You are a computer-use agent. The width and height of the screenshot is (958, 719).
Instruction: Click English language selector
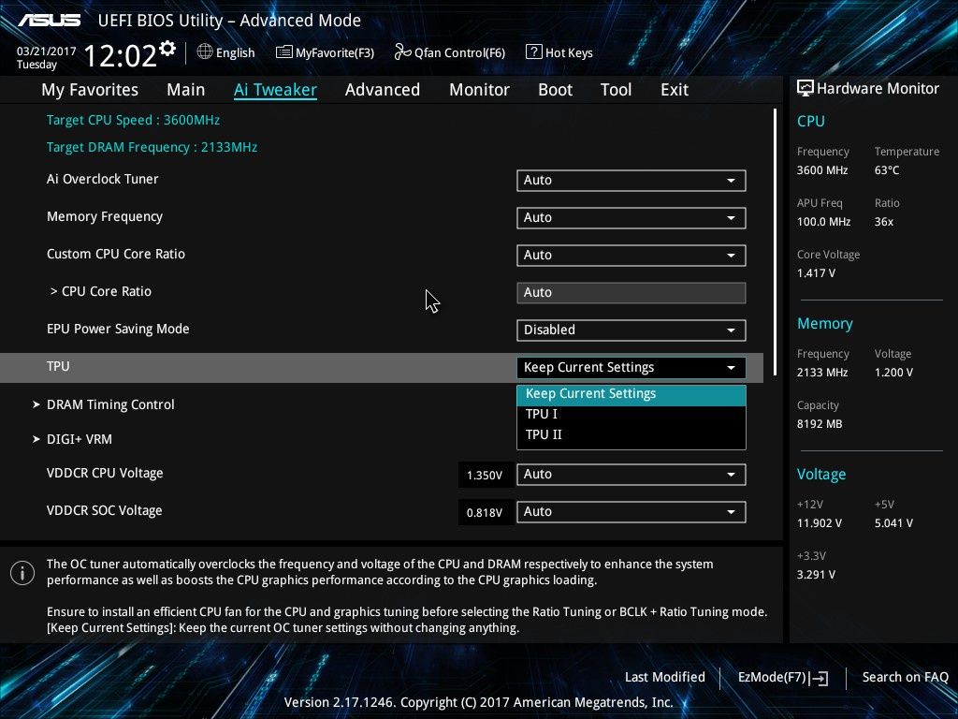pos(225,52)
